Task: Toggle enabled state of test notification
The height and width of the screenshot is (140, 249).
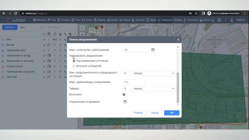Action: tap(44, 40)
